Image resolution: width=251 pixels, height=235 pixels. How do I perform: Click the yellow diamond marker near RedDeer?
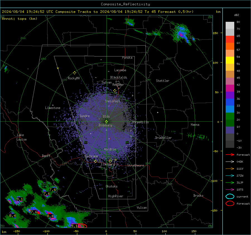[x=115, y=91]
